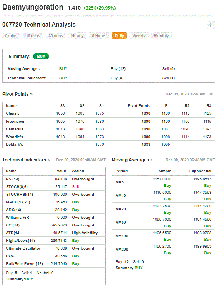Open the Technical Indicators section link
Screen dimensions: 217x288
click(26, 160)
